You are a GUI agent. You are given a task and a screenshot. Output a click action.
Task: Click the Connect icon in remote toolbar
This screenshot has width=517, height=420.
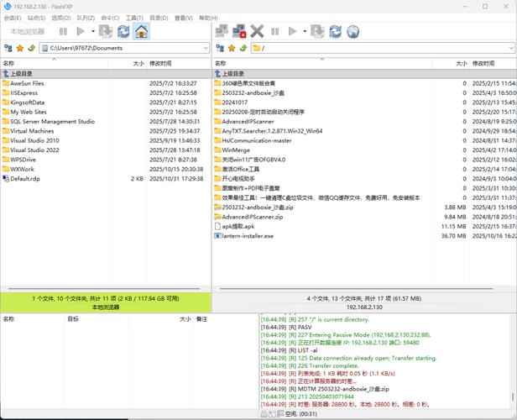(222, 32)
